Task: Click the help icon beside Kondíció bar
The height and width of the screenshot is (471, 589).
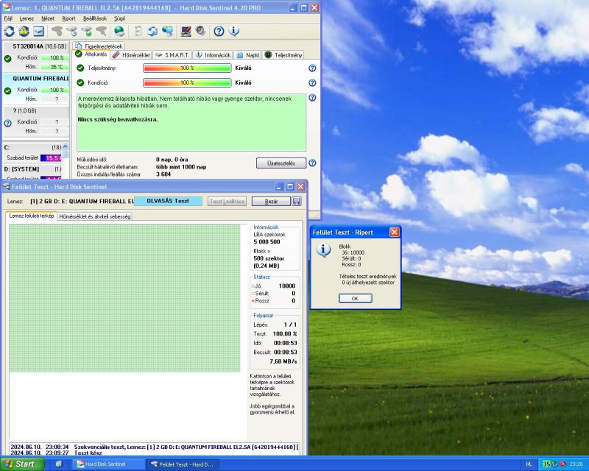Action: pos(312,82)
